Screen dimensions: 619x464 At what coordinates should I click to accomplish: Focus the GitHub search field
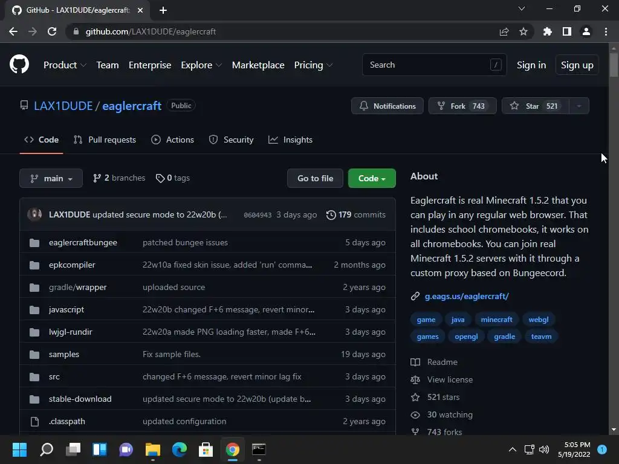click(x=434, y=65)
